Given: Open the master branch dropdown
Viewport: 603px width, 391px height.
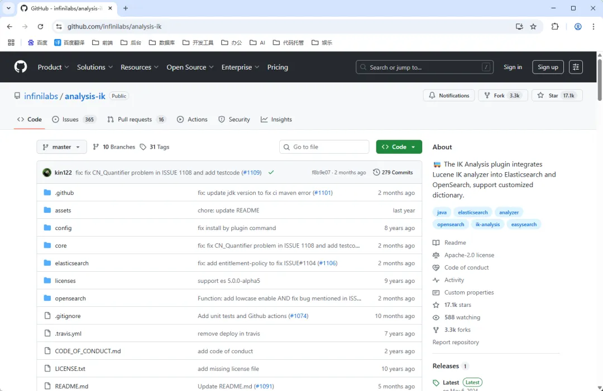Looking at the screenshot, I should click(61, 147).
